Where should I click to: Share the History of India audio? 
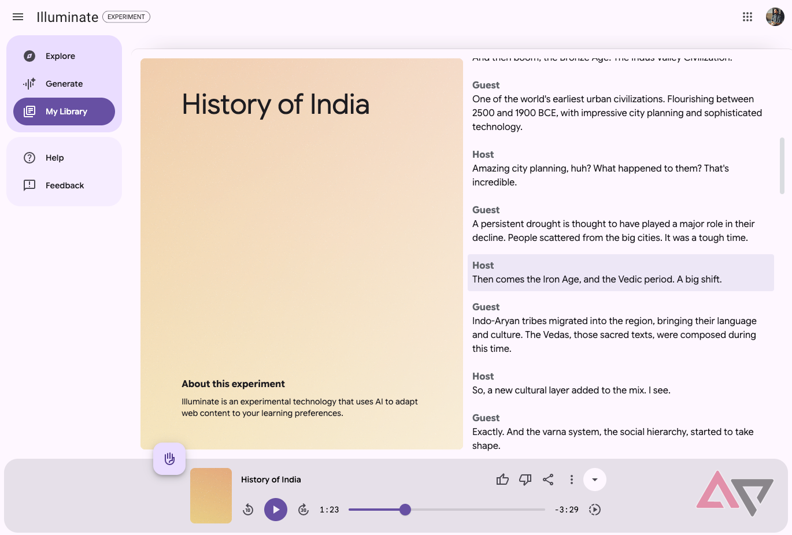(x=548, y=480)
